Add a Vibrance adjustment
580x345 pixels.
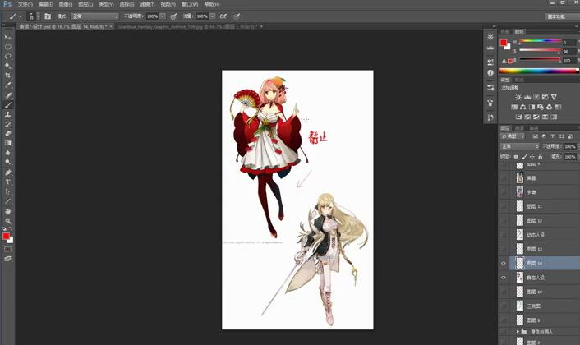(x=554, y=97)
